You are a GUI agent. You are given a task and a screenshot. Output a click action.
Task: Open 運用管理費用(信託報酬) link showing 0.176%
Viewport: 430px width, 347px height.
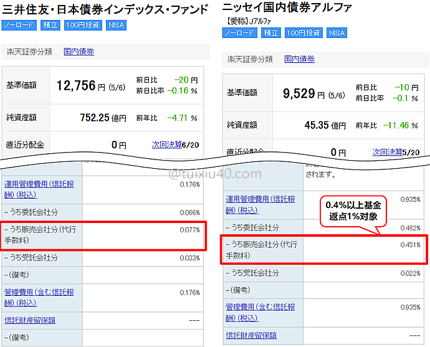(39, 189)
